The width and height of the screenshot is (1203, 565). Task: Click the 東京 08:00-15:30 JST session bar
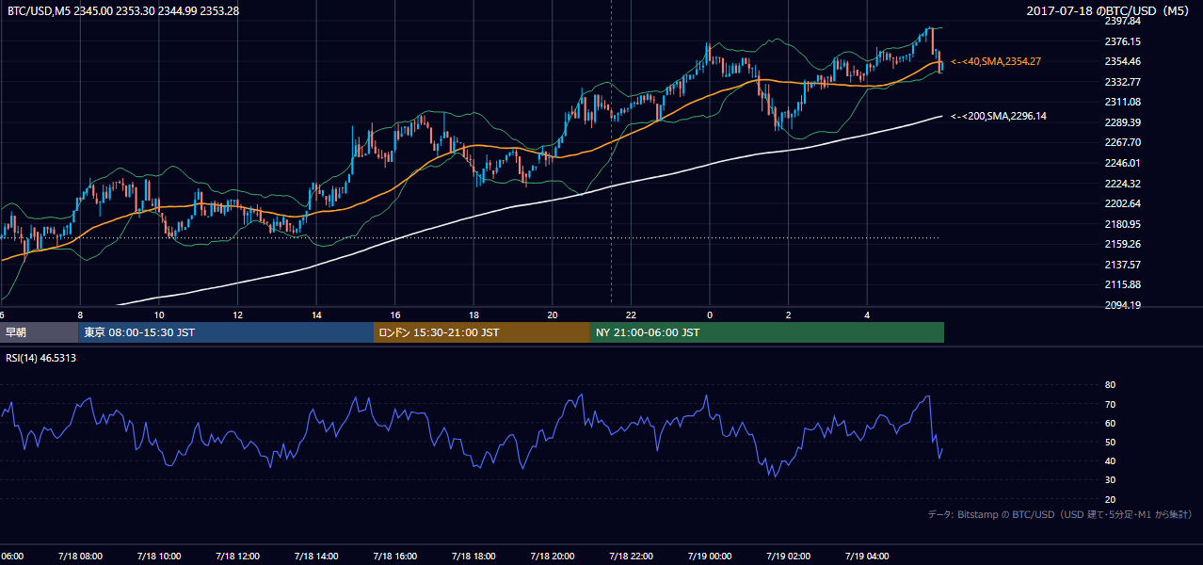pyautogui.click(x=226, y=332)
